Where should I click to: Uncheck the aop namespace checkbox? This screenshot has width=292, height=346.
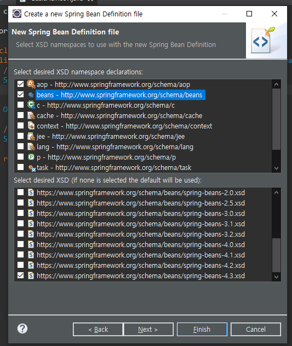pos(20,84)
